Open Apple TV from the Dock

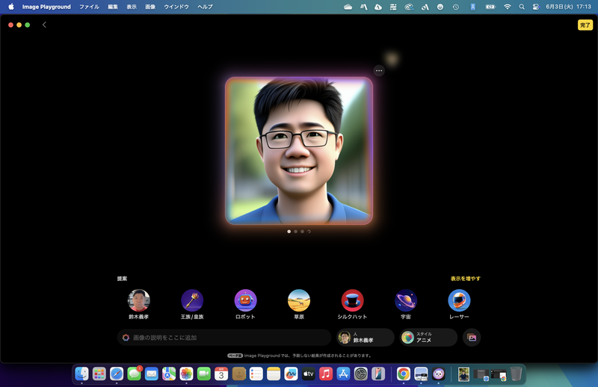(x=308, y=374)
